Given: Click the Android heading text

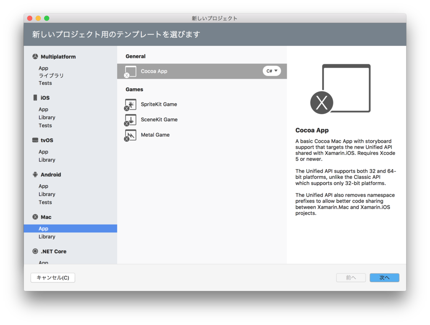Looking at the screenshot, I should (51, 174).
